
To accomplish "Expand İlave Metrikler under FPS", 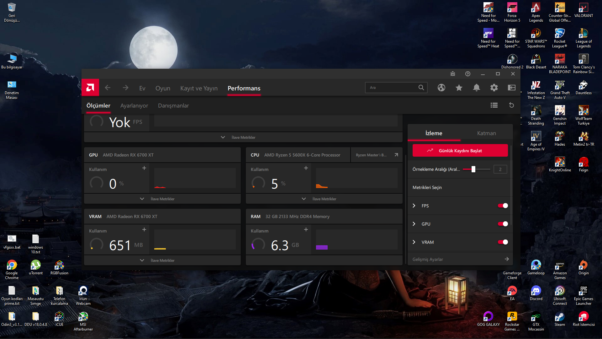I will pos(243,137).
